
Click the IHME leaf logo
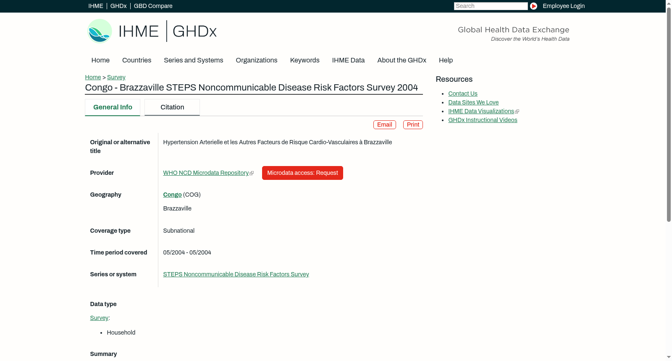point(100,31)
